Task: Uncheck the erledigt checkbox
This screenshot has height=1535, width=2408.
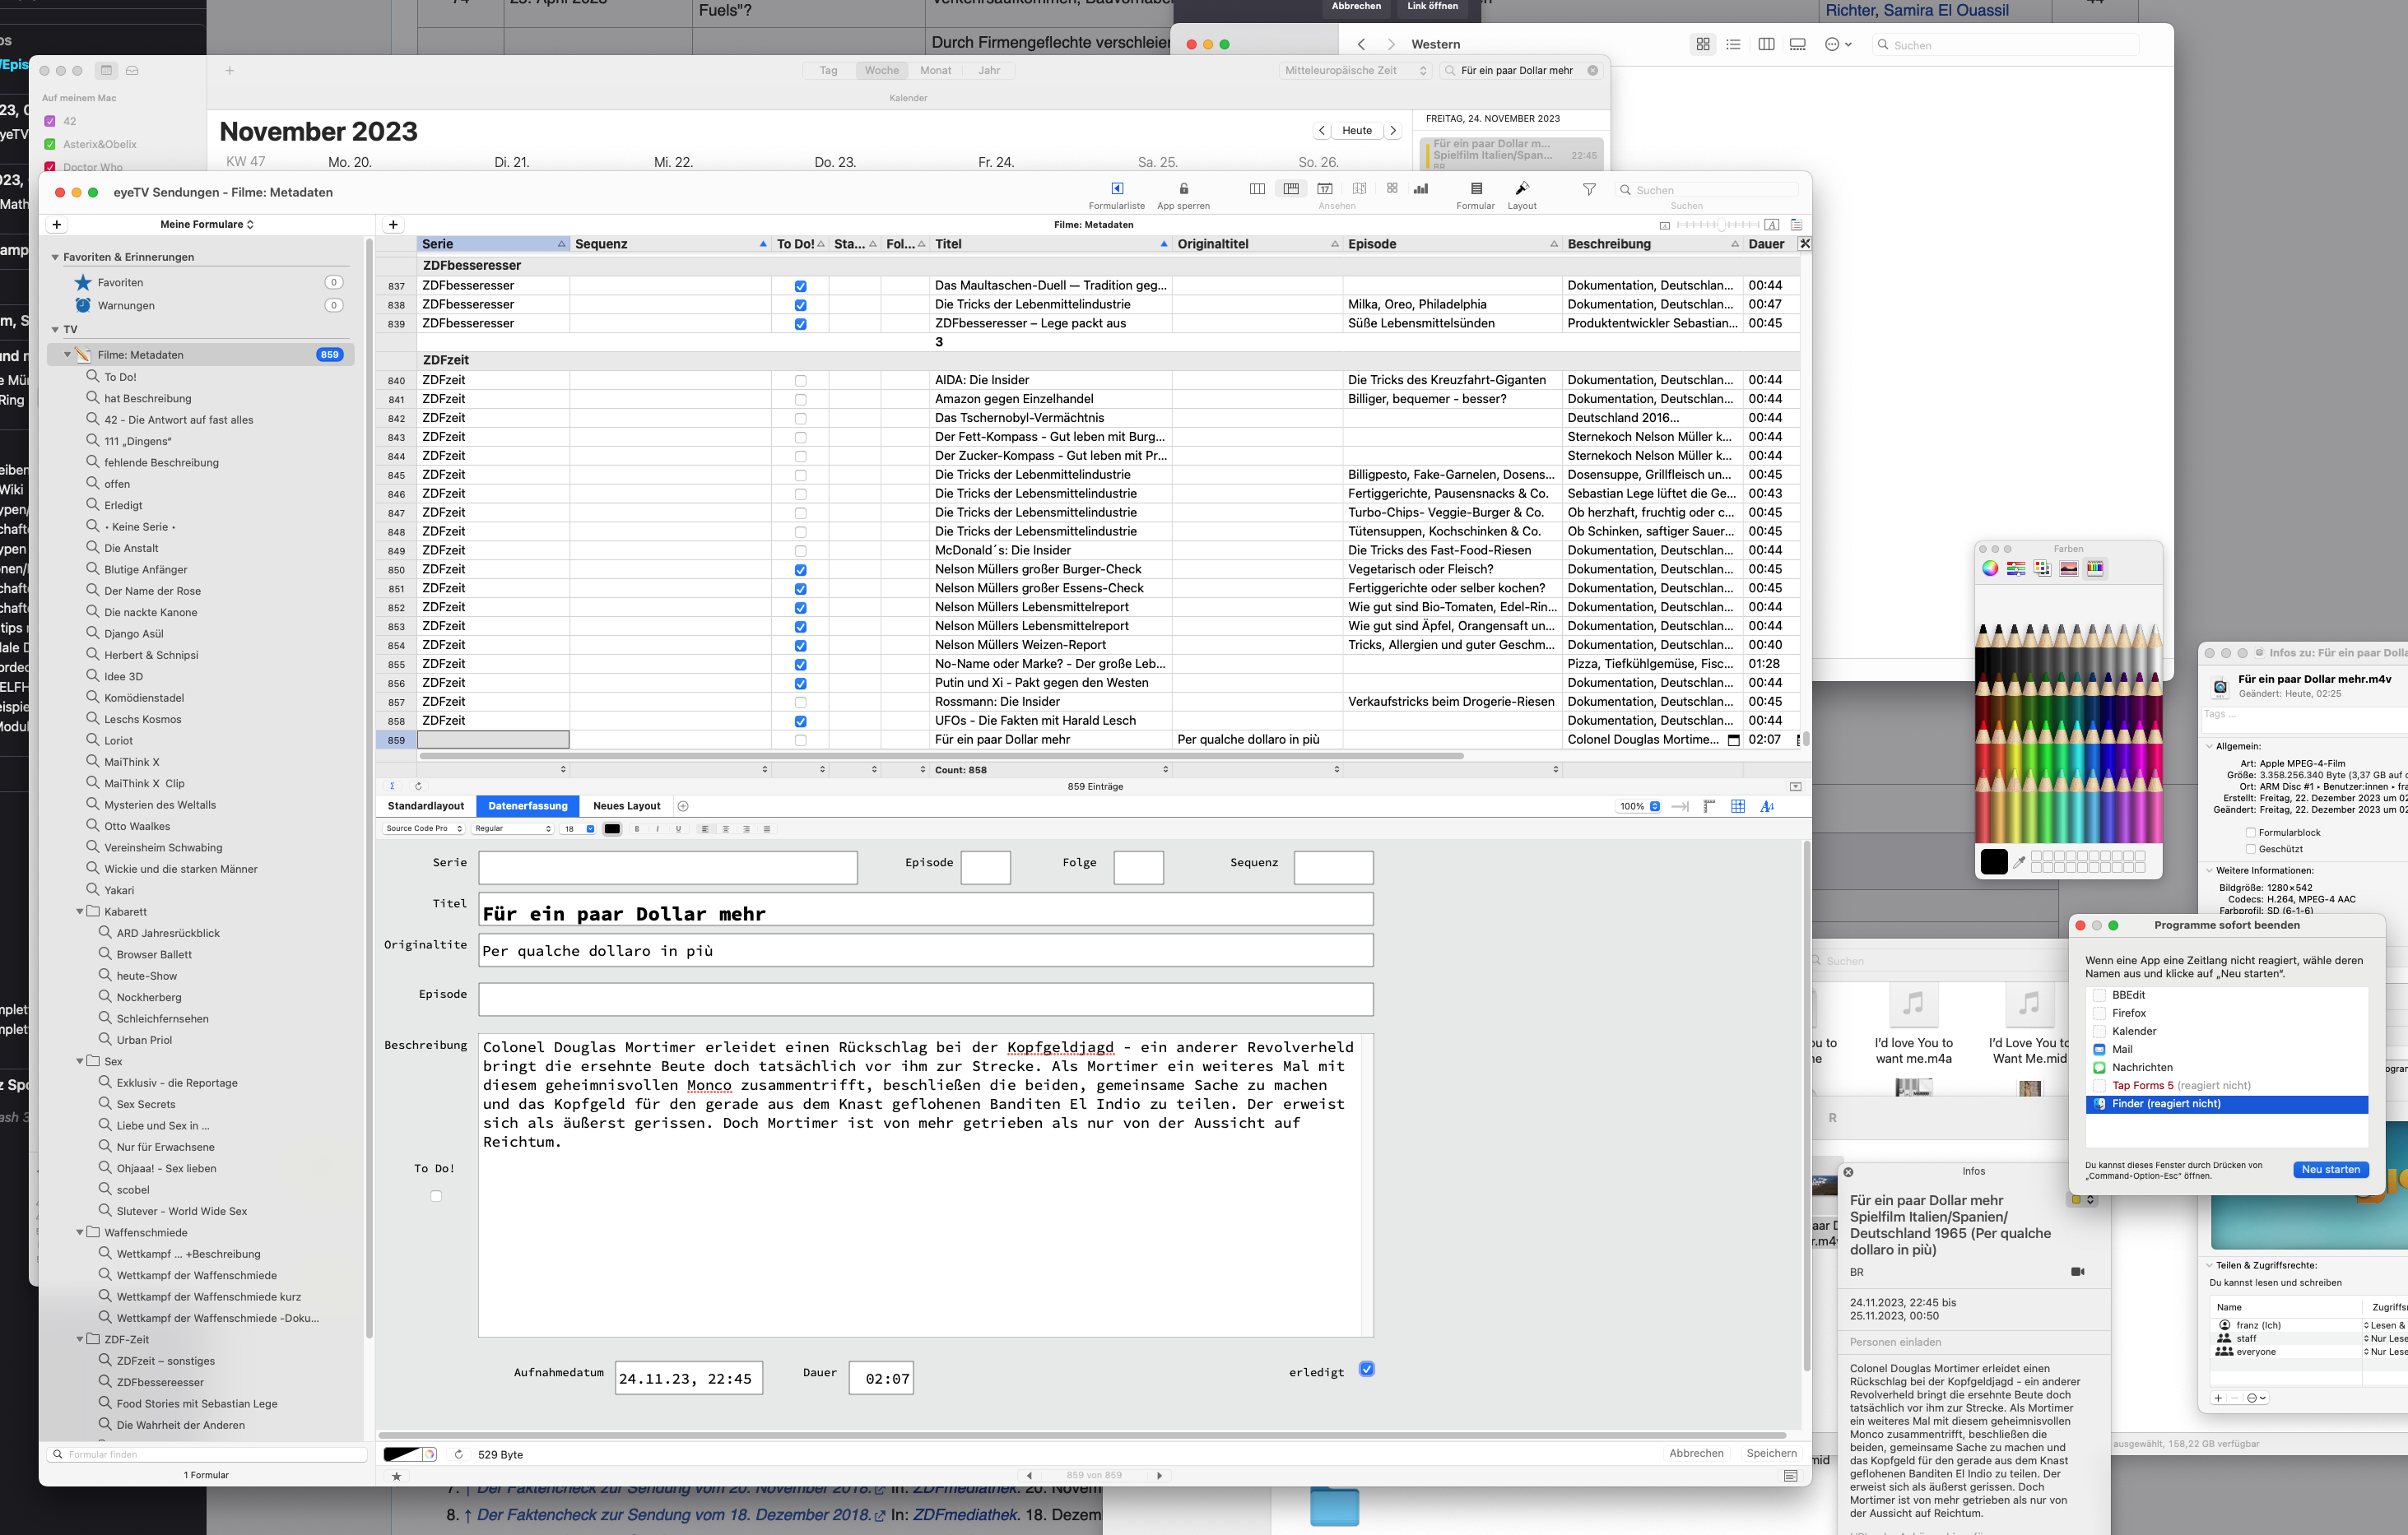Action: [x=1367, y=1369]
